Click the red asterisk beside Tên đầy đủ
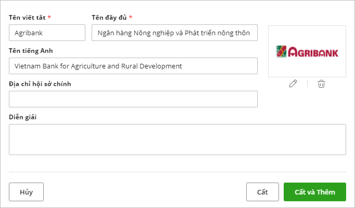The width and height of the screenshot is (355, 208). (131, 18)
